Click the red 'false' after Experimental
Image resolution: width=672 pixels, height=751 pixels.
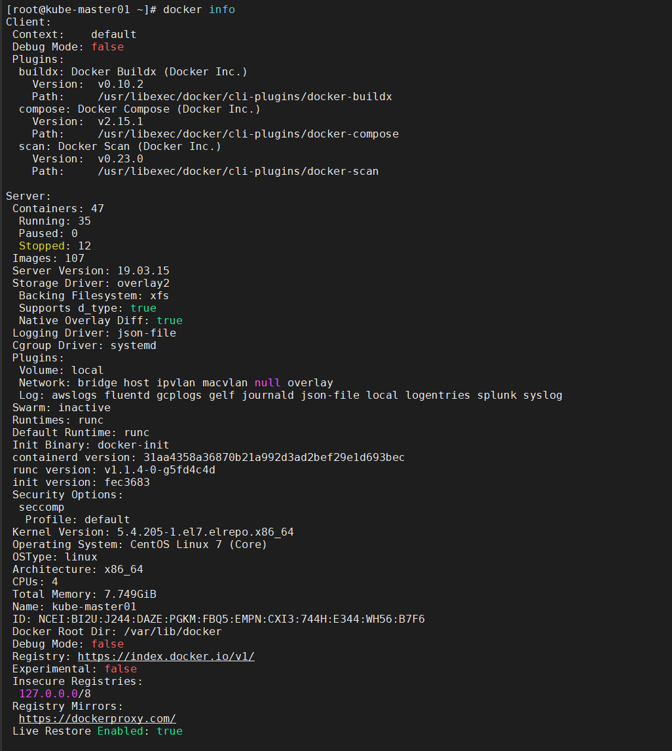pyautogui.click(x=120, y=669)
